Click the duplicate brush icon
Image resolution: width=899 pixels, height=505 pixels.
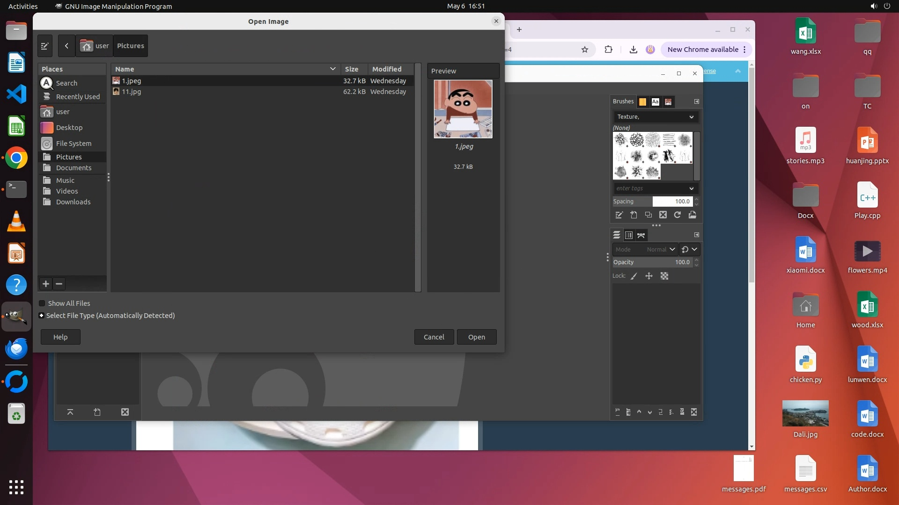click(x=648, y=215)
